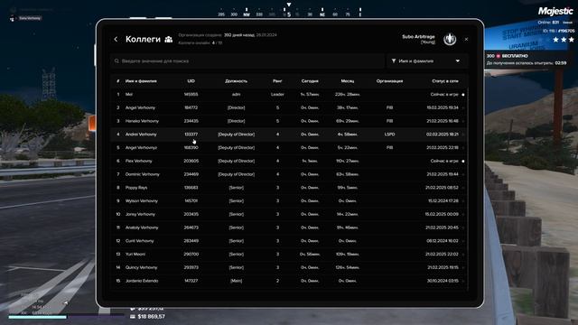
Task: Select Jordanio Estendo in the list
Action: click(289, 281)
